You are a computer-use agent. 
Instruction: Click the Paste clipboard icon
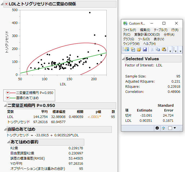164,49
